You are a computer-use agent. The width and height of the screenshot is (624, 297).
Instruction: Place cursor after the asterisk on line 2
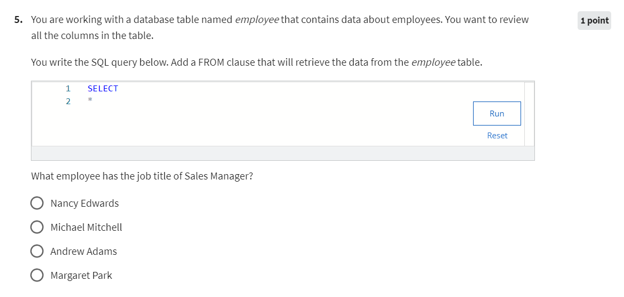tap(92, 101)
